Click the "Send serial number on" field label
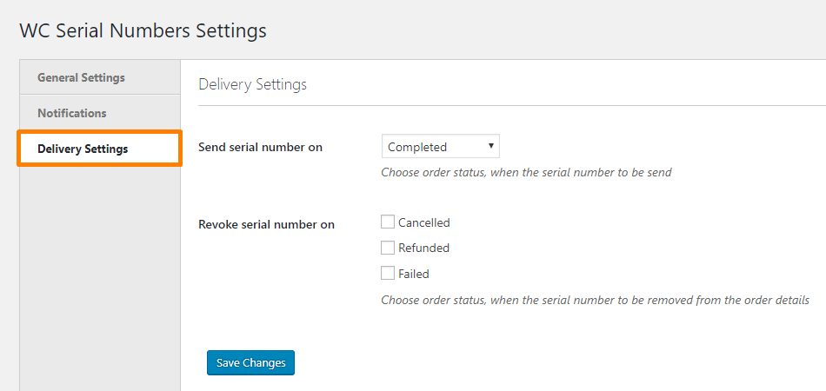 (x=261, y=147)
